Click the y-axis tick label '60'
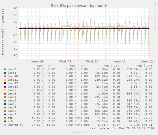The height and width of the screenshot is (135, 158). [x=16, y=8]
